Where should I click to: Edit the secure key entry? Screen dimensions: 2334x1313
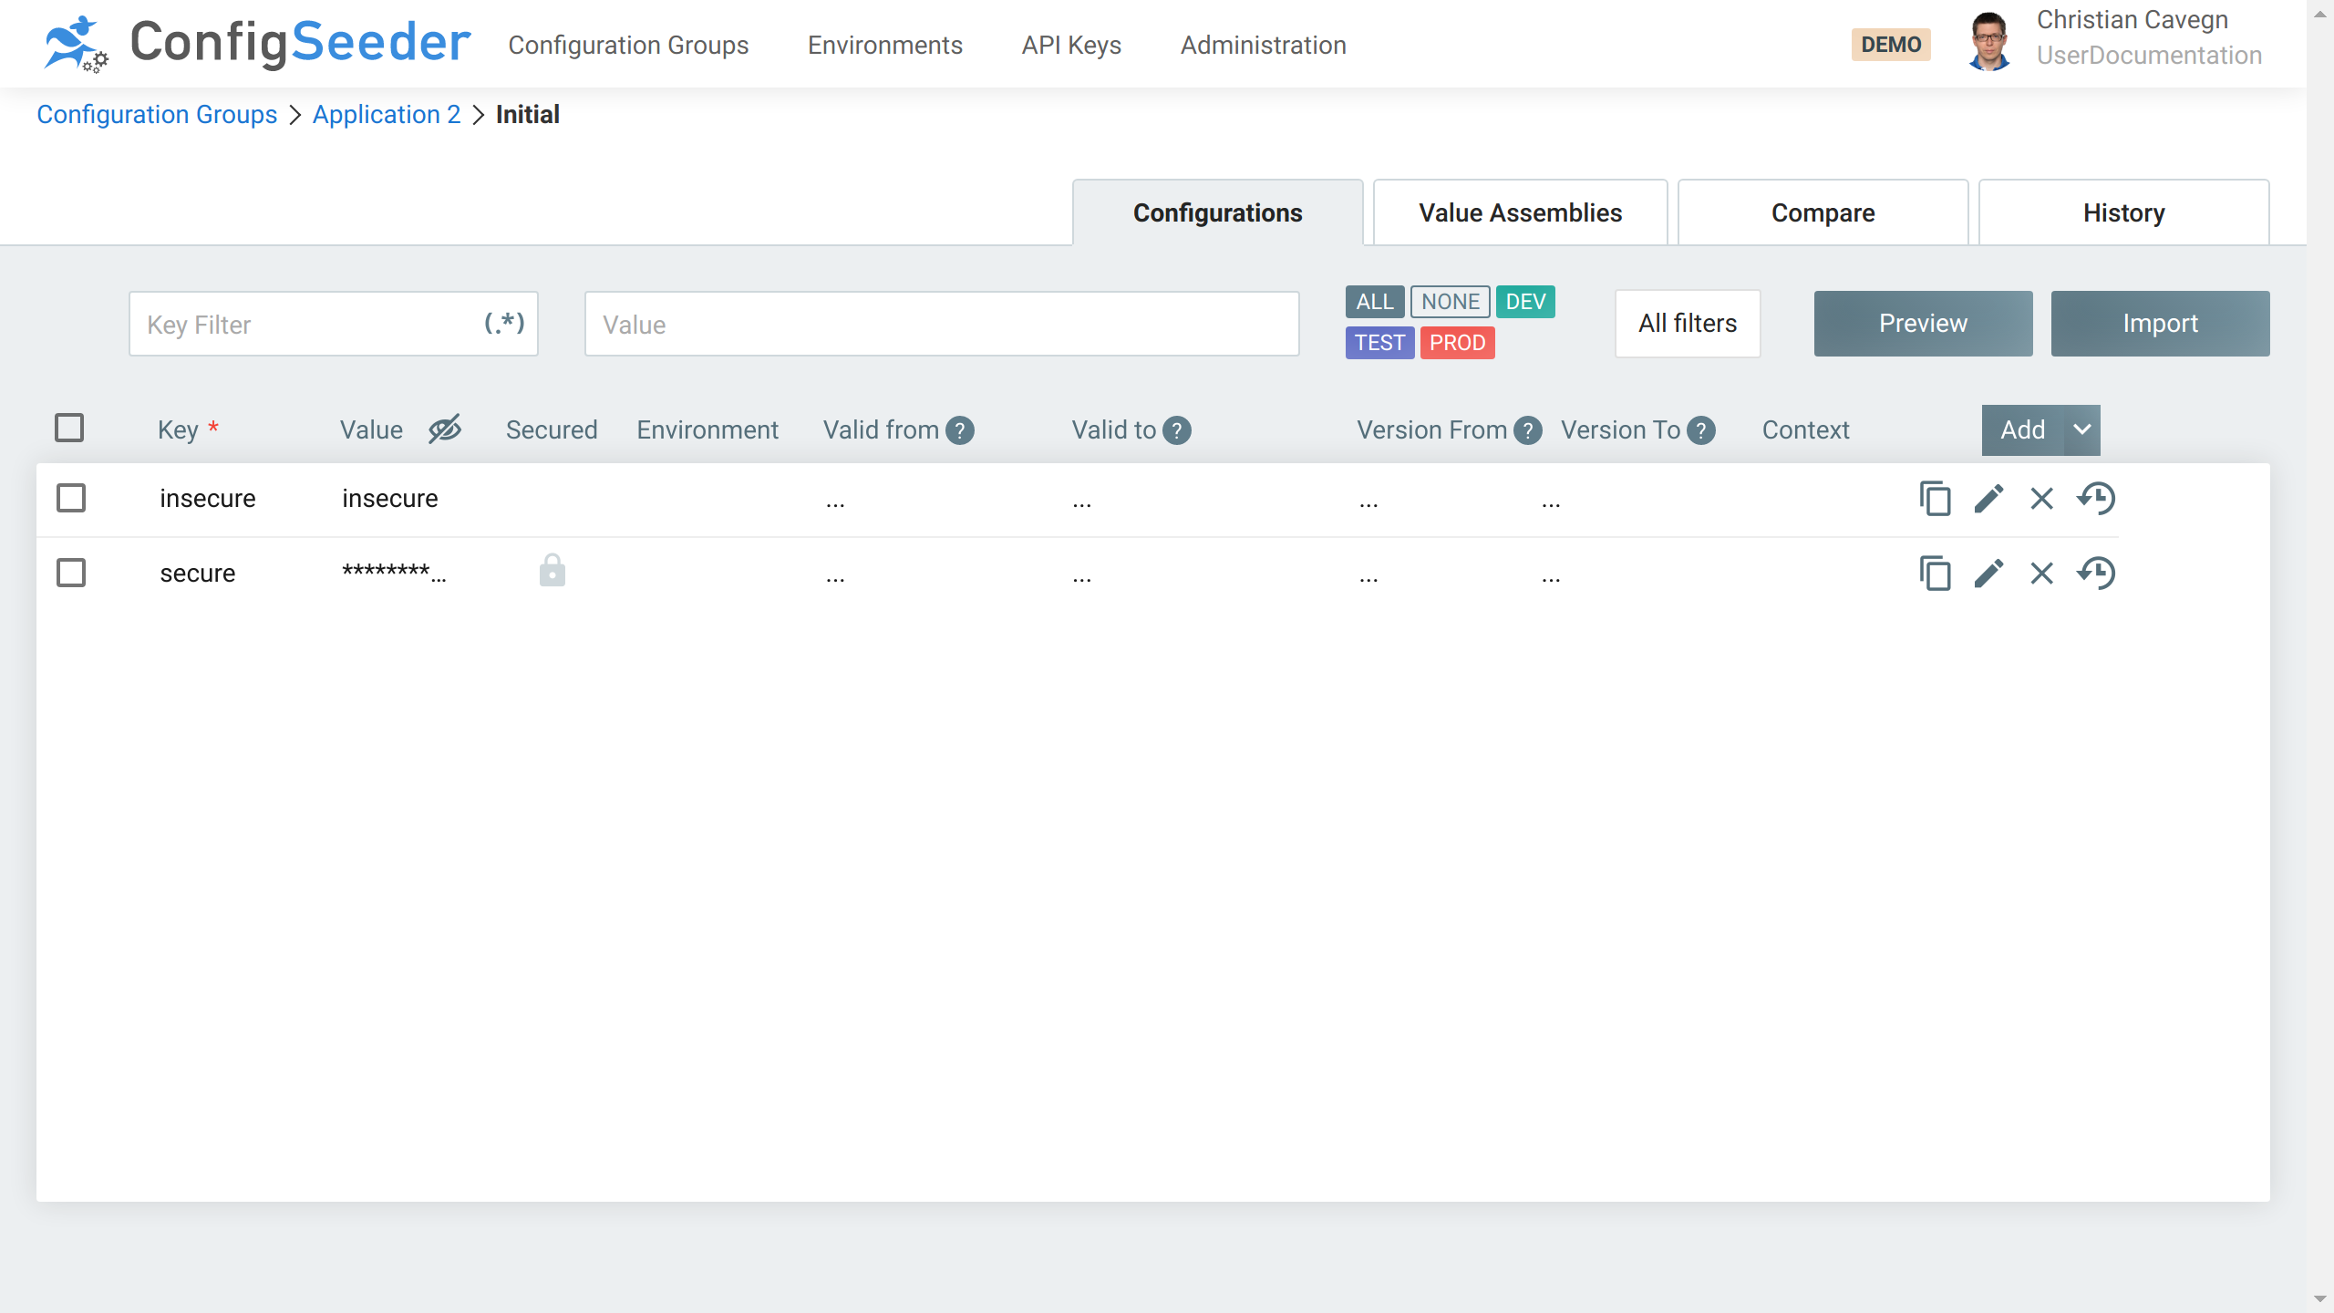1988,574
